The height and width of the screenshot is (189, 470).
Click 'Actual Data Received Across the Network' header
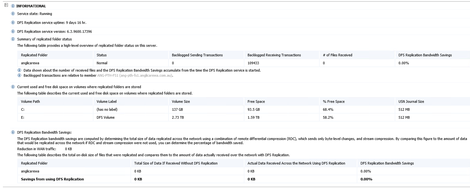(296, 163)
